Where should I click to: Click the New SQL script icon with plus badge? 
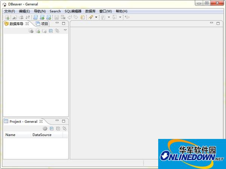click(49, 17)
